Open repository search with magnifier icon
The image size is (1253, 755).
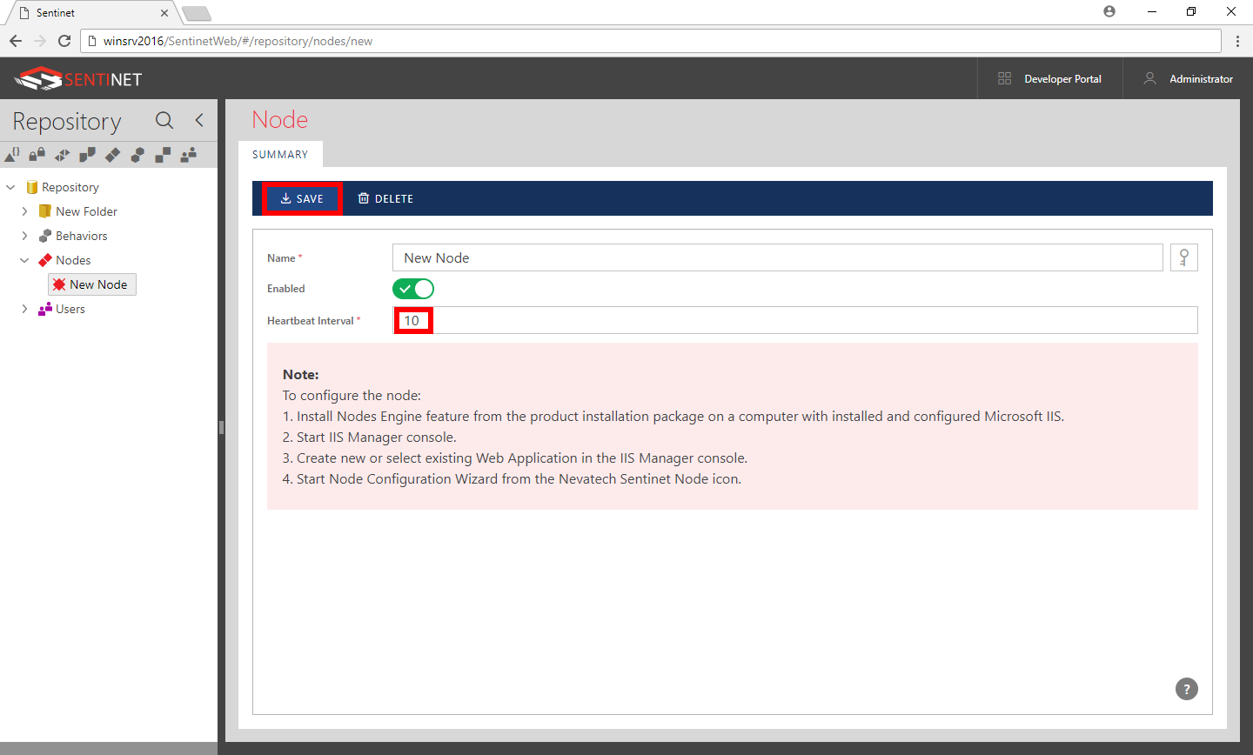pyautogui.click(x=164, y=121)
